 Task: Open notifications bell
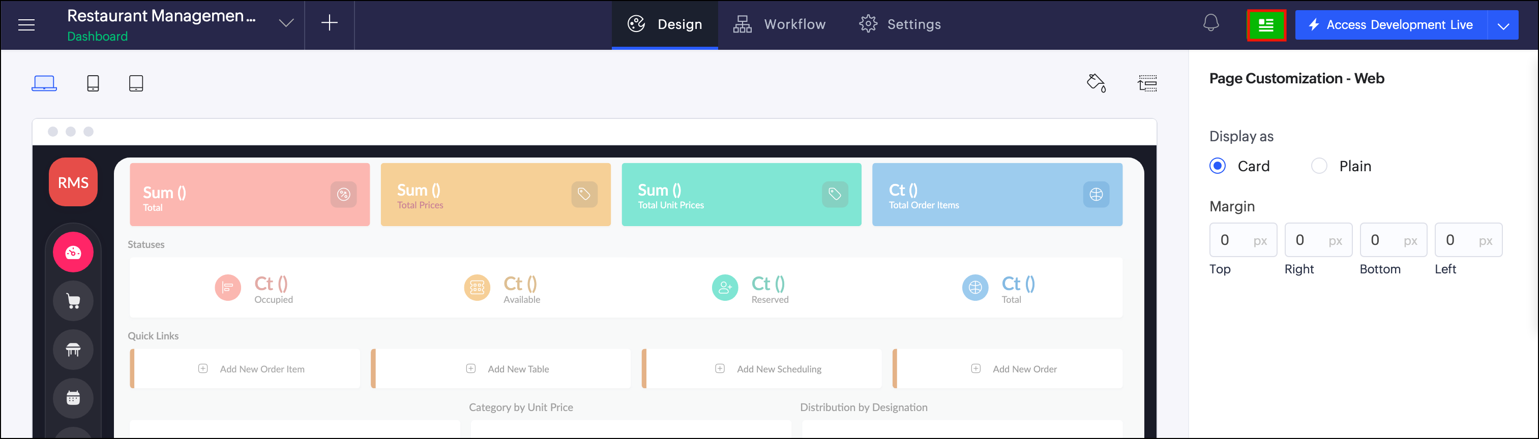coord(1210,23)
